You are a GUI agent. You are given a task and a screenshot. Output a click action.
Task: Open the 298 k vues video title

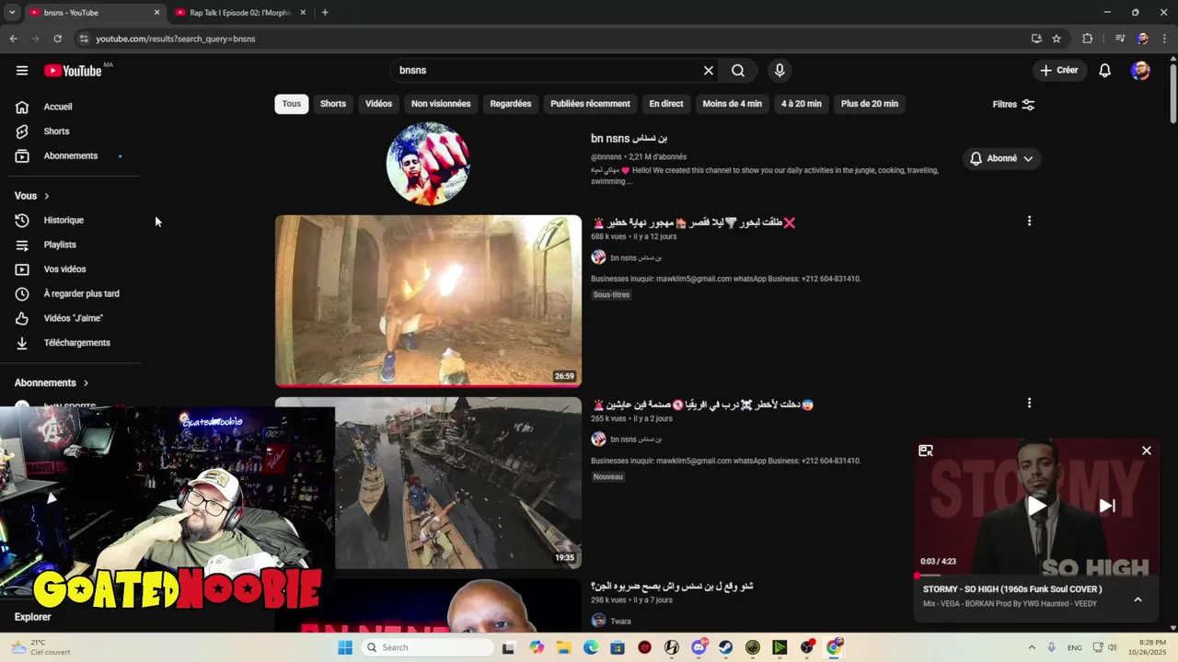pyautogui.click(x=672, y=586)
